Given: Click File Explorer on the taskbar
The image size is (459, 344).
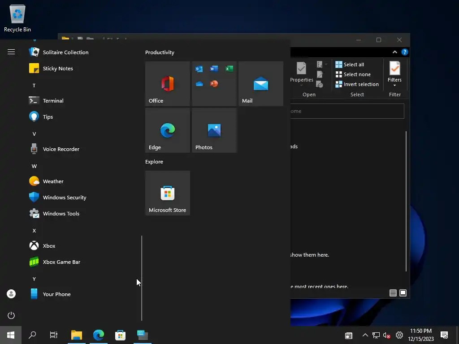Looking at the screenshot, I should click(76, 335).
